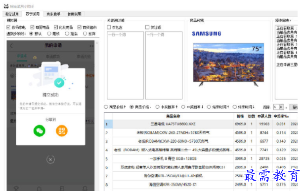Switch to 申请失败 tab in the emulator

point(84,57)
